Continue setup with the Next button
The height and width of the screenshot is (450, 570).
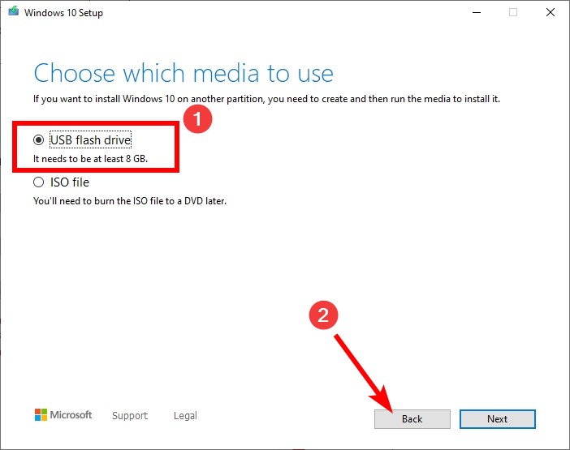tap(497, 419)
